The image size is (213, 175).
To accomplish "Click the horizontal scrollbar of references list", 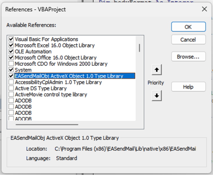I will [47, 124].
